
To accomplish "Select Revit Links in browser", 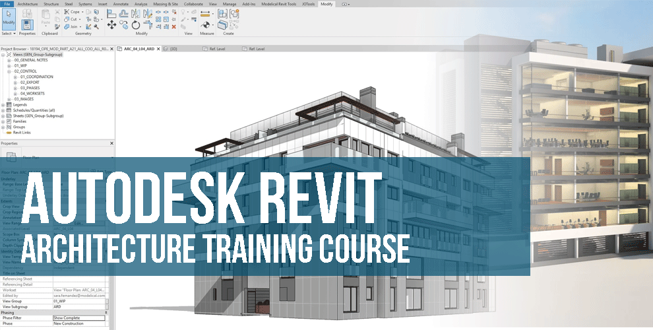I will click(x=22, y=133).
